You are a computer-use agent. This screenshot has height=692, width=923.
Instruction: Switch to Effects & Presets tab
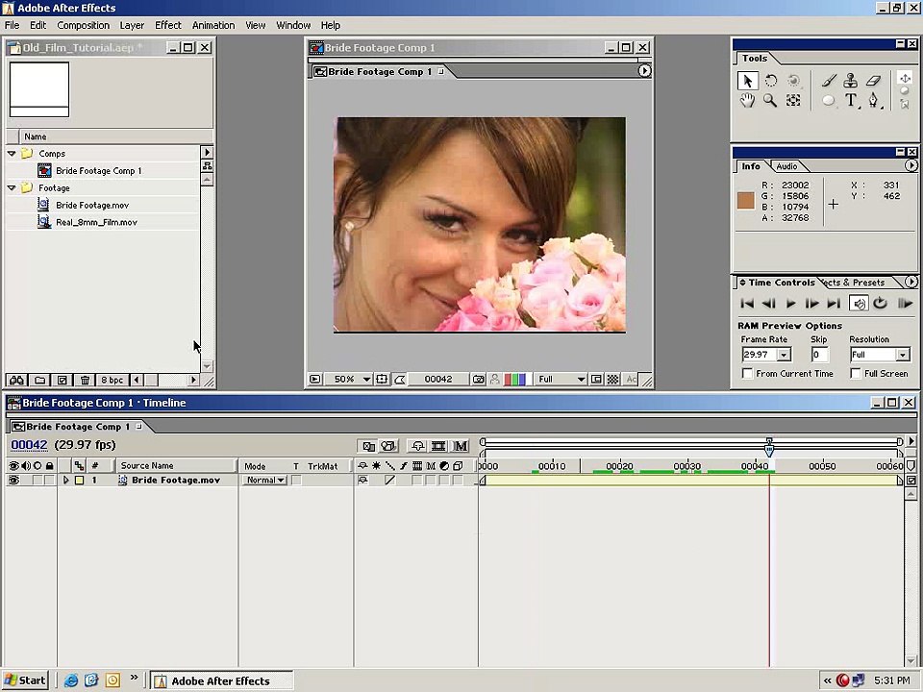(x=856, y=283)
